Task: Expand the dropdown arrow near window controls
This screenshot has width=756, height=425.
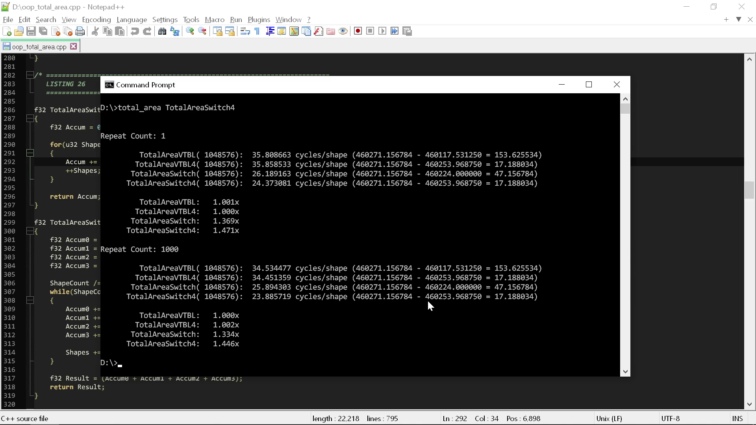Action: coord(739,19)
